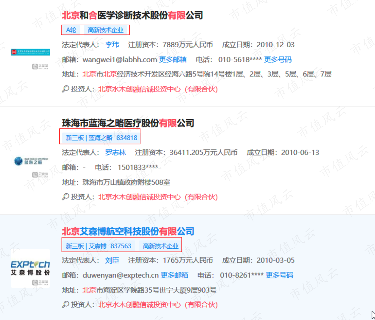This screenshot has width=375, height=320.
Task: Click EXPtech 艾森博股份 logo thumbnail
Action: tap(30, 268)
